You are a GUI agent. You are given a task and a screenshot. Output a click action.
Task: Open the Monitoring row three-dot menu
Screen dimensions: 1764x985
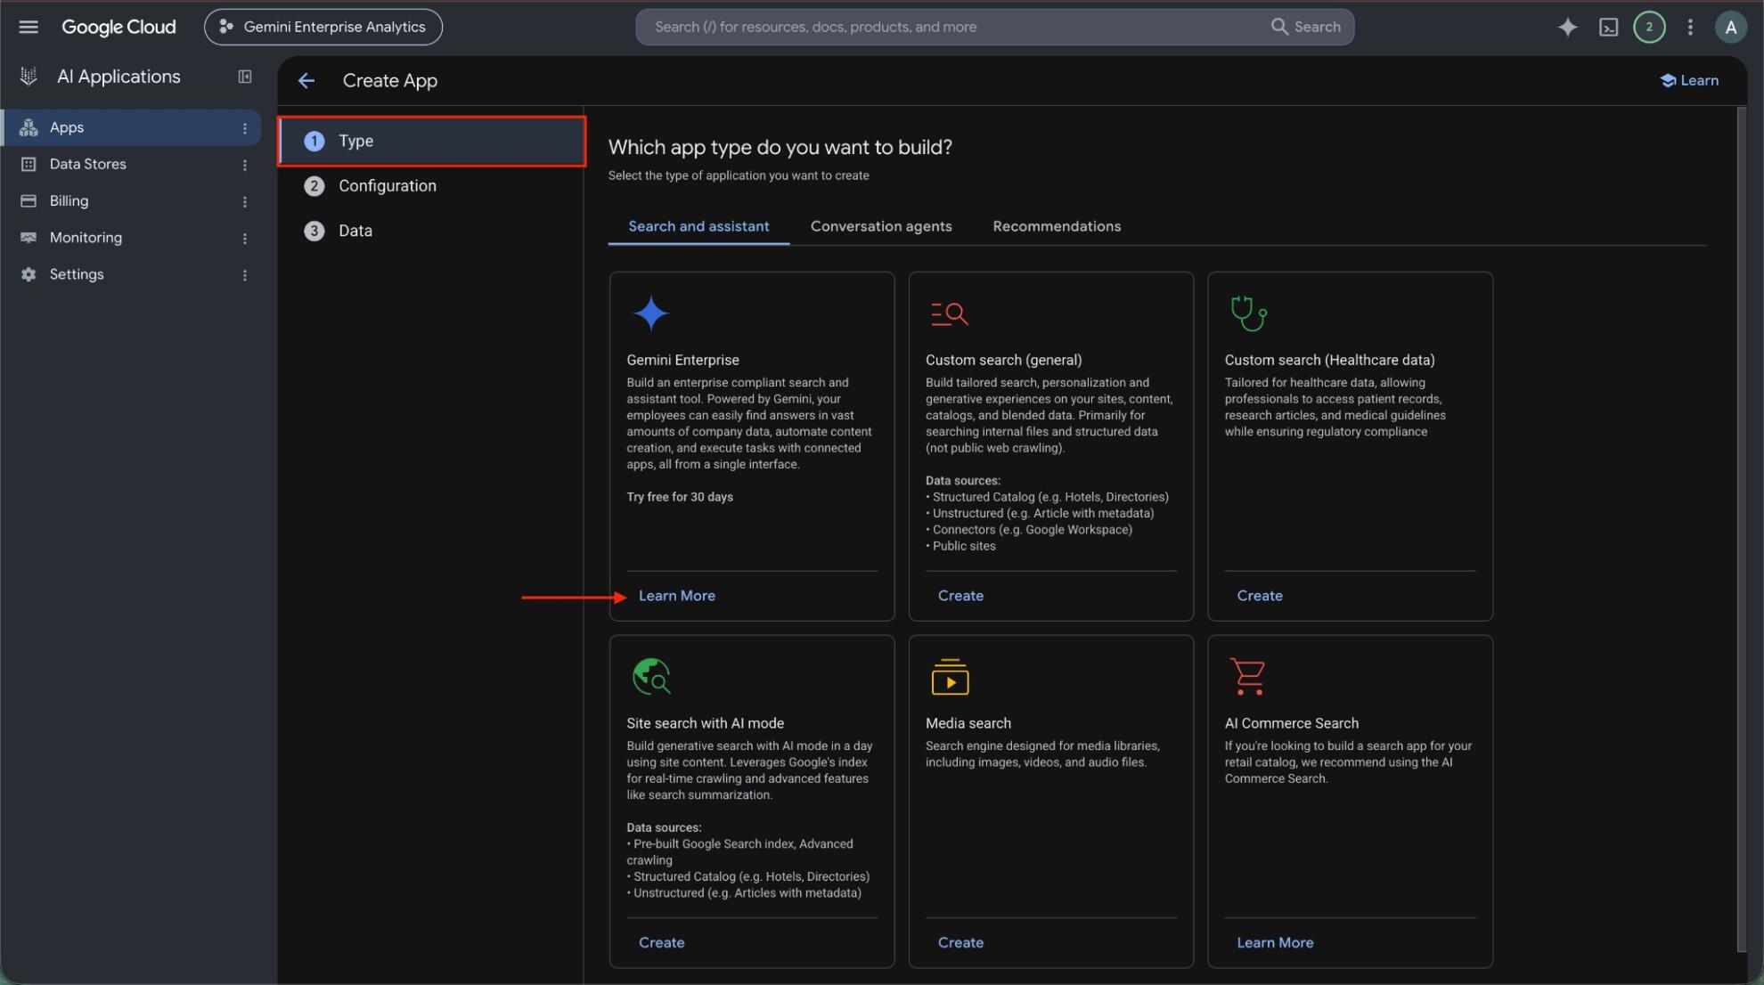(245, 239)
